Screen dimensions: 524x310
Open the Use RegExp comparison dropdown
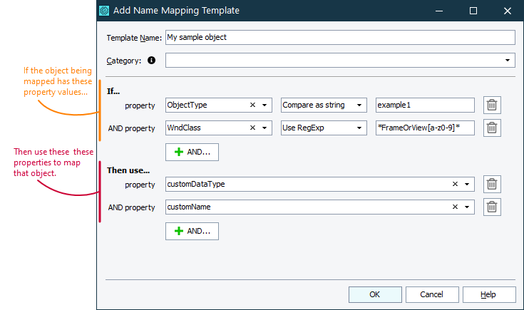[x=360, y=128]
